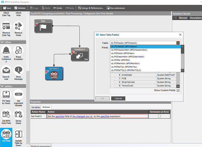
Task: Choose ds.PODetailAttch (ttPODetailAttch) option
Action: 146,57
